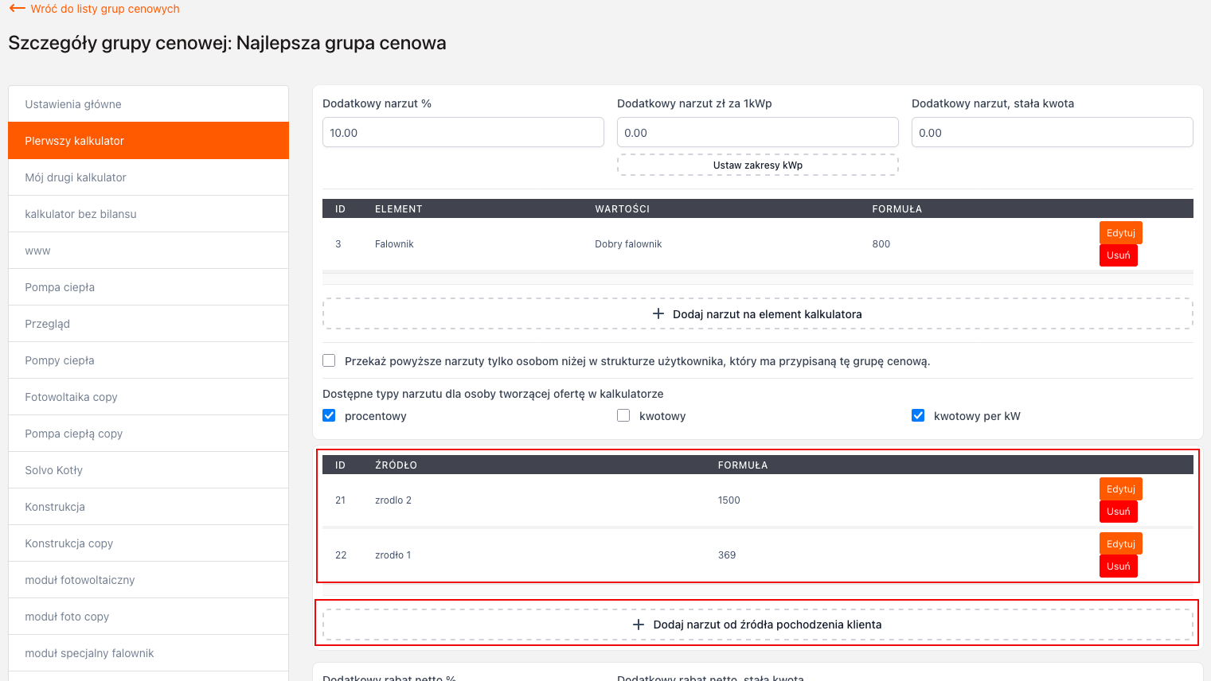Open 'kalkulator bez bilansu' sidebar item
1211x681 pixels.
[x=148, y=214]
